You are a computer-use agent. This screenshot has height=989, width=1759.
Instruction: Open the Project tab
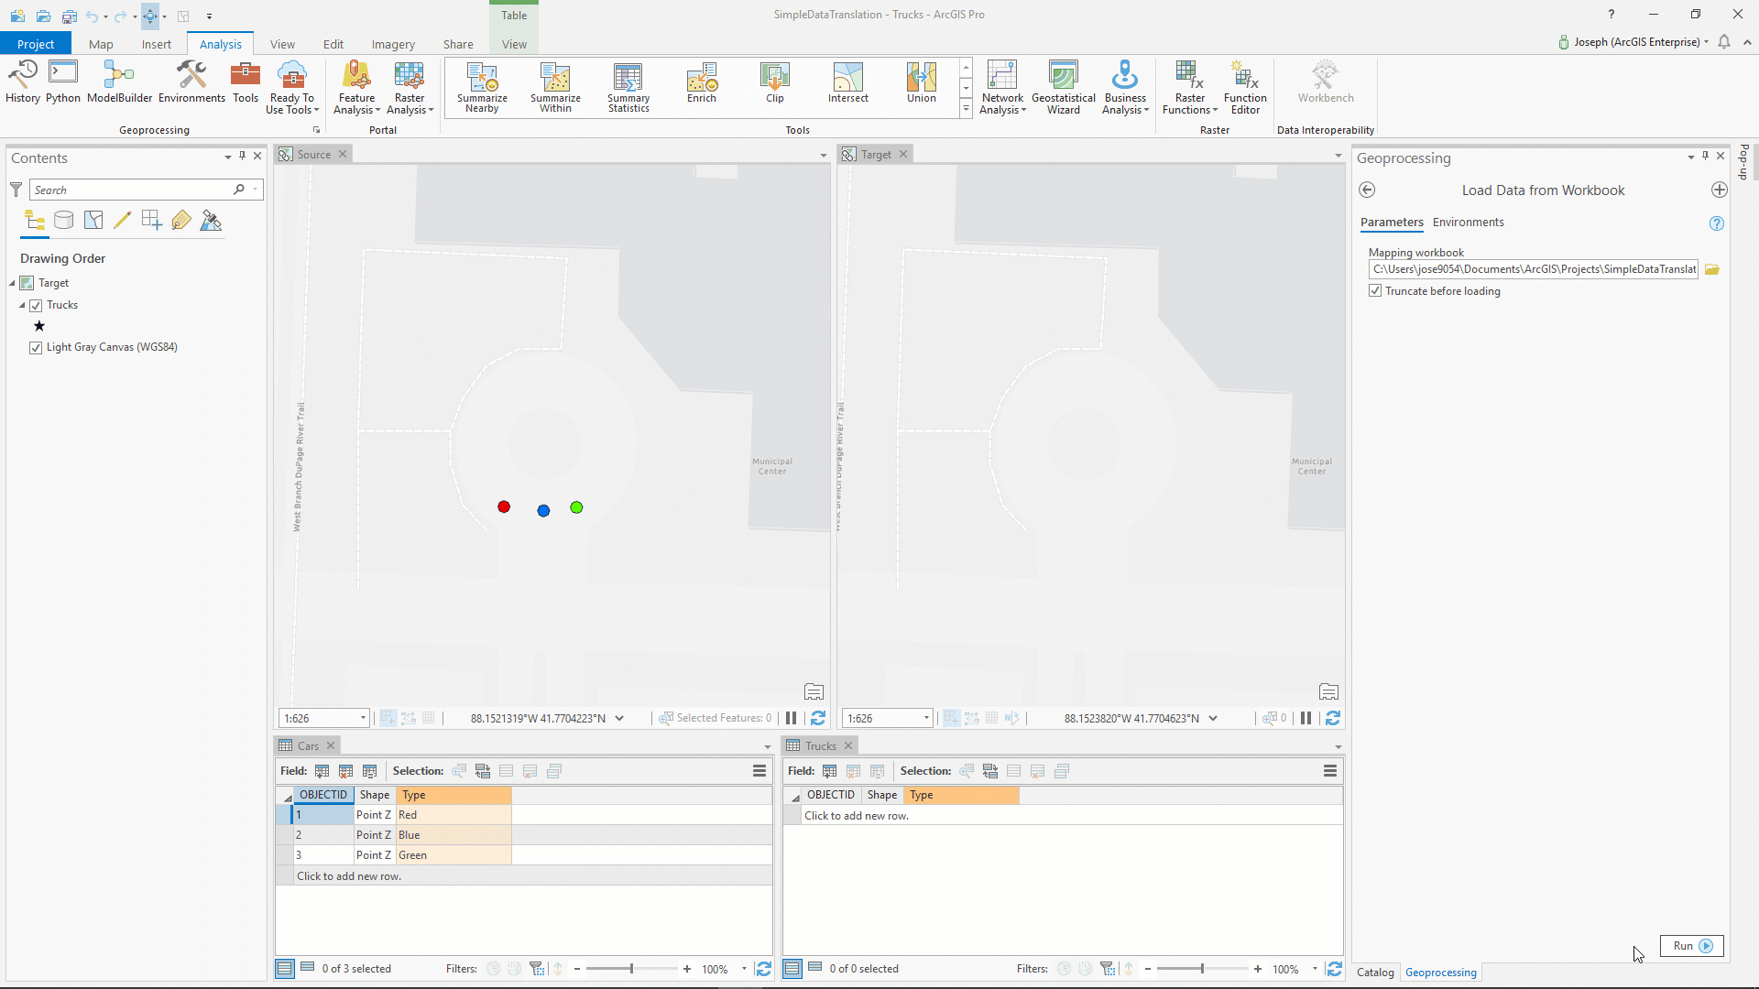pyautogui.click(x=36, y=44)
